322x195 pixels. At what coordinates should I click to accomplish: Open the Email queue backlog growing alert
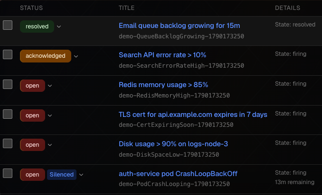click(179, 26)
